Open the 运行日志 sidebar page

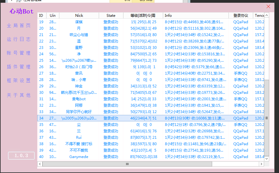point(19,39)
